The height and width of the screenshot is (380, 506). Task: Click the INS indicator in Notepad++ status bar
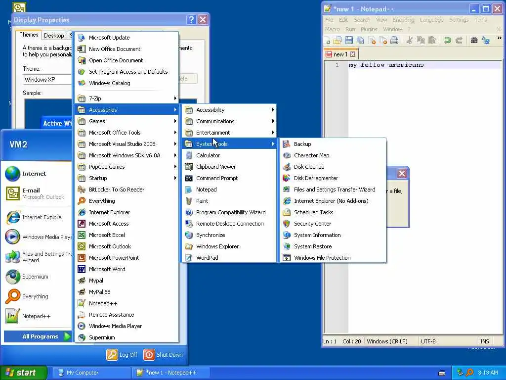tap(484, 341)
